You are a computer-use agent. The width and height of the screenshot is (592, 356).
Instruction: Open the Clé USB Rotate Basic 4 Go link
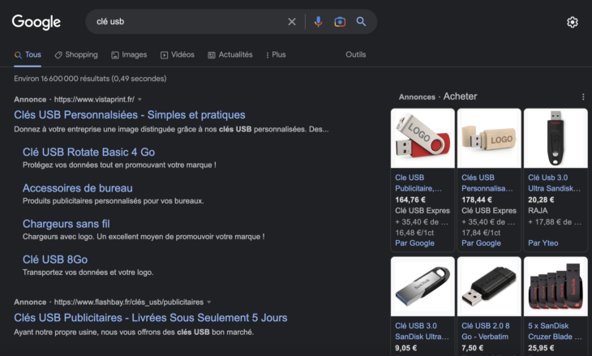tap(88, 152)
